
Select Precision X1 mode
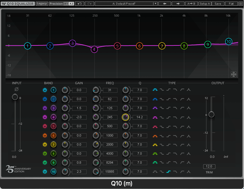pos(66,3)
